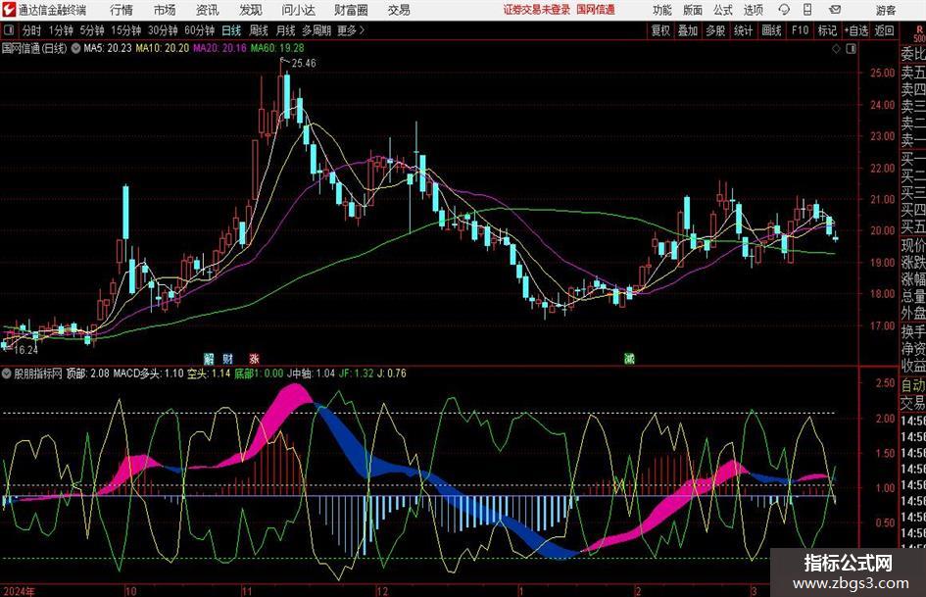Switch to 5分钟 period tab

[92, 30]
